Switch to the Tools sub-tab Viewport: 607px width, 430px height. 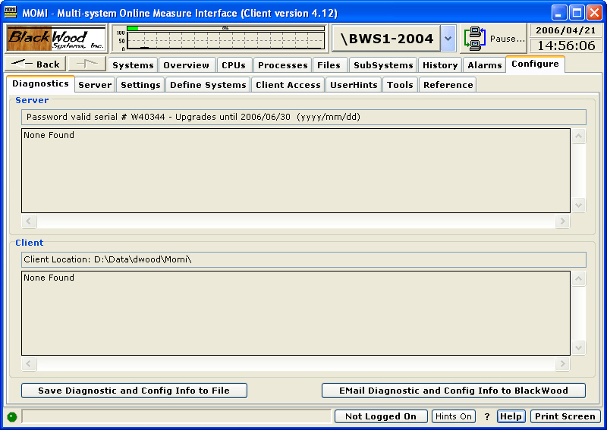coord(401,85)
